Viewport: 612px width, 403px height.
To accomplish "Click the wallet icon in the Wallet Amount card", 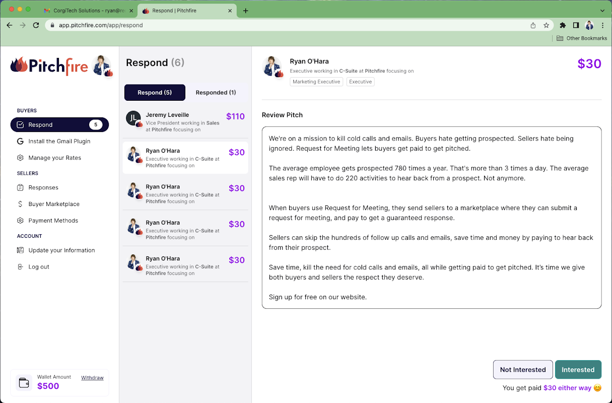I will 24,383.
